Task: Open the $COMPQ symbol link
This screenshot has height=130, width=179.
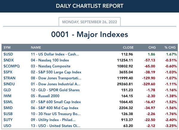Action: click(12, 66)
